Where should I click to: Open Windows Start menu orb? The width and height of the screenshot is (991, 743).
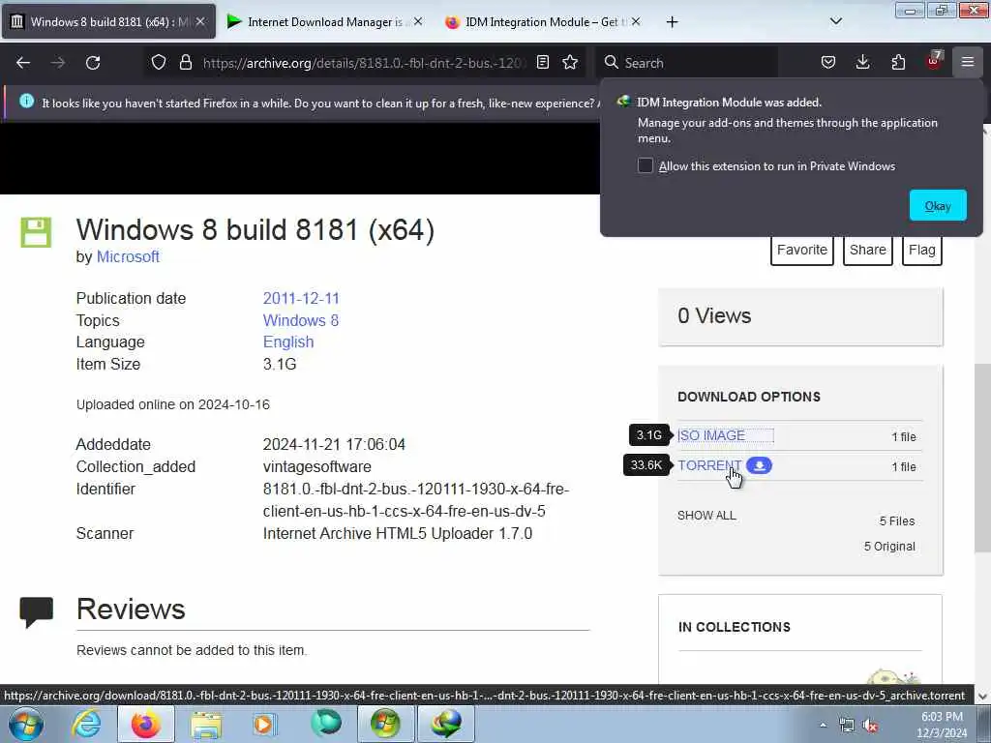pyautogui.click(x=26, y=724)
